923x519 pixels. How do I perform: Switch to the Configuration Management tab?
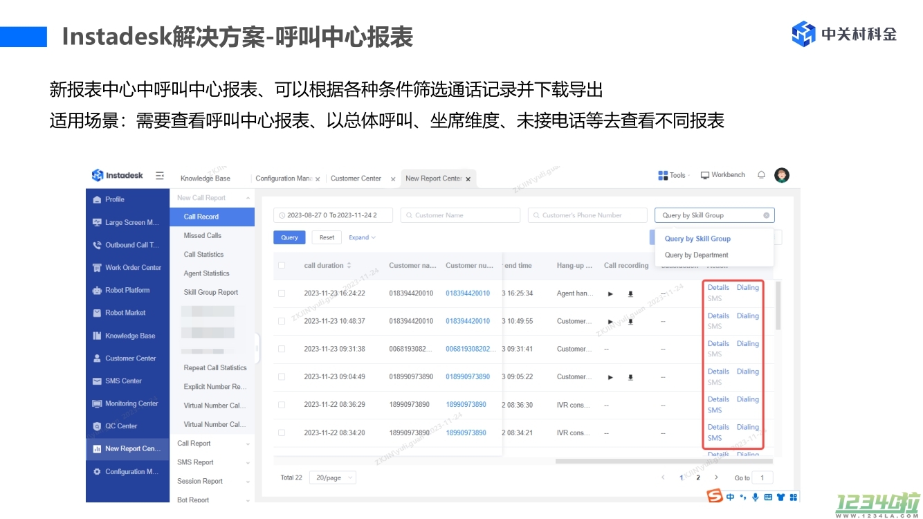(x=284, y=179)
